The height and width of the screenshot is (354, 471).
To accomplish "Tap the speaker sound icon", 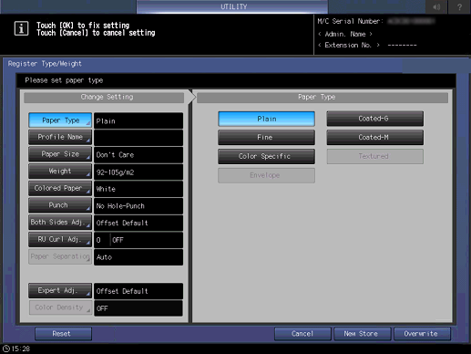I will point(436,6).
